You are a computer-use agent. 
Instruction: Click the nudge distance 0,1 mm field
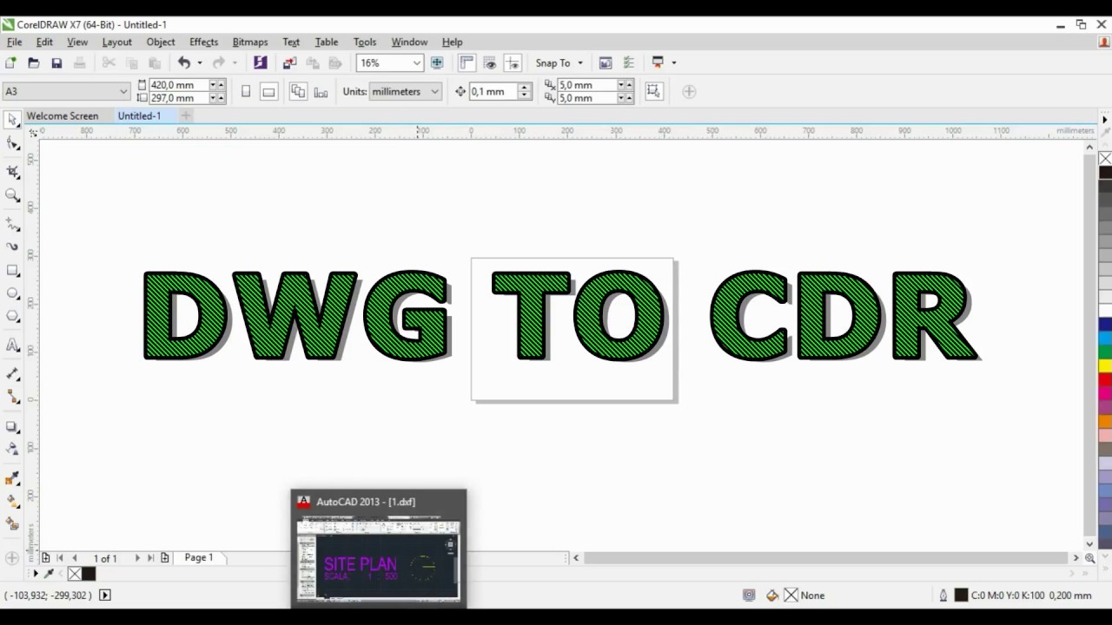493,91
